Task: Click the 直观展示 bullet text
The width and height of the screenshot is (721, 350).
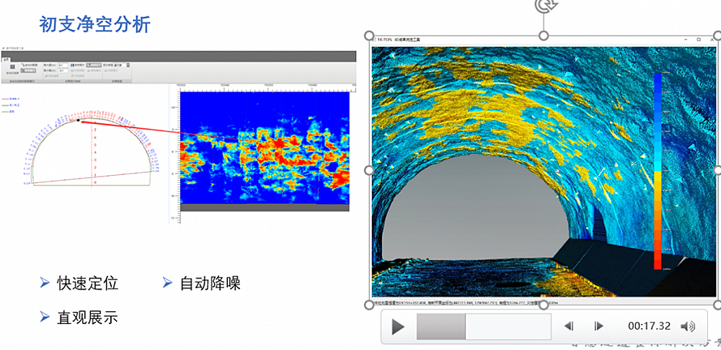Action: click(87, 317)
